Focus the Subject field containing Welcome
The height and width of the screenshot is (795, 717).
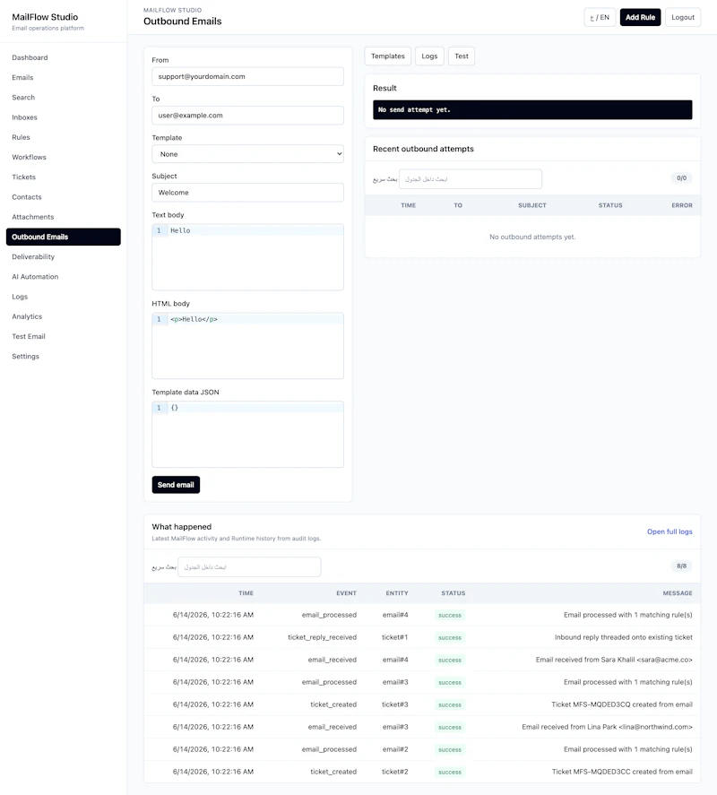click(247, 193)
